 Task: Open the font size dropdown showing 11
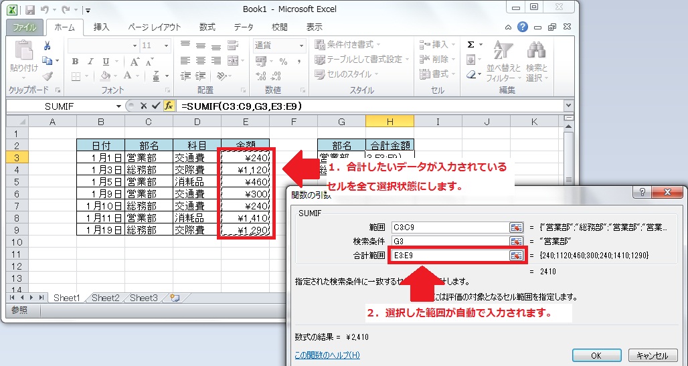click(166, 45)
